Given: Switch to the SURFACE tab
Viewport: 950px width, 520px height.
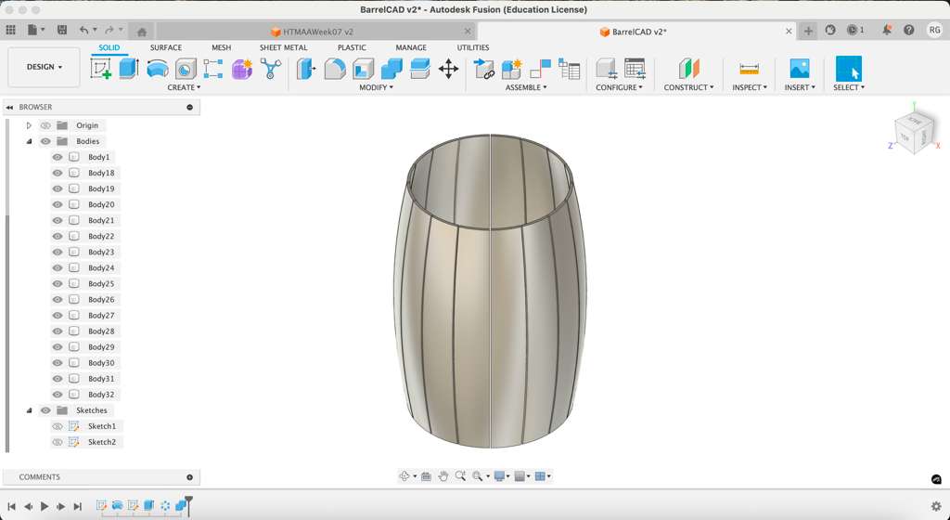Looking at the screenshot, I should pyautogui.click(x=166, y=47).
